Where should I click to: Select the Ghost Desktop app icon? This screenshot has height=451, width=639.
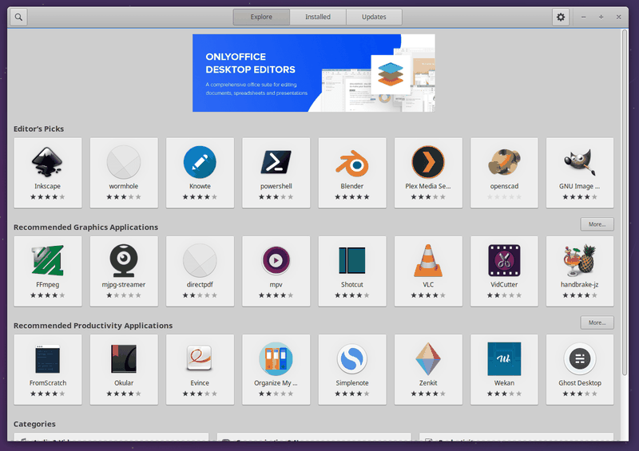tap(580, 359)
